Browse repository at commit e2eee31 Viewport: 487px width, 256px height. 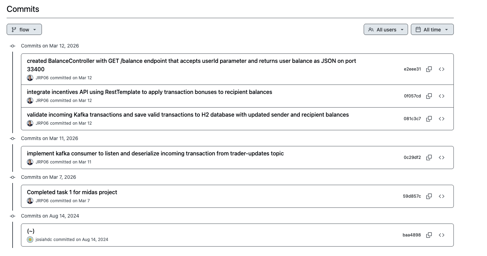442,69
